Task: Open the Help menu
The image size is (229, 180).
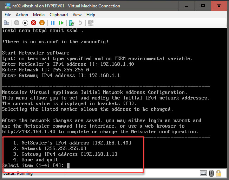Action: pos(91,15)
